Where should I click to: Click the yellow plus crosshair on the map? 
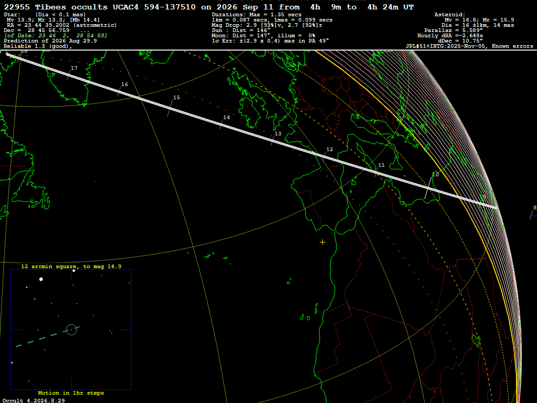323,242
